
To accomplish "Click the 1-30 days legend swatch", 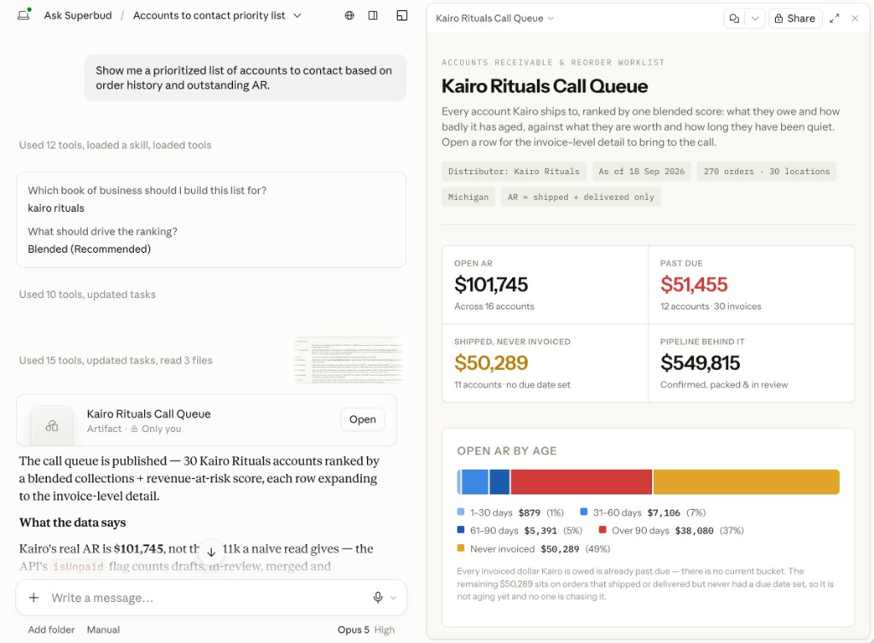I will (460, 512).
